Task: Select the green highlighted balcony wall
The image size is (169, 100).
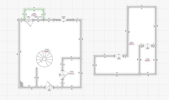Action: tap(34, 14)
